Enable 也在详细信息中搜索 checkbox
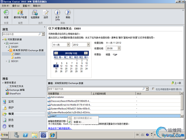Screen dimensions: 186x140 [153, 89]
